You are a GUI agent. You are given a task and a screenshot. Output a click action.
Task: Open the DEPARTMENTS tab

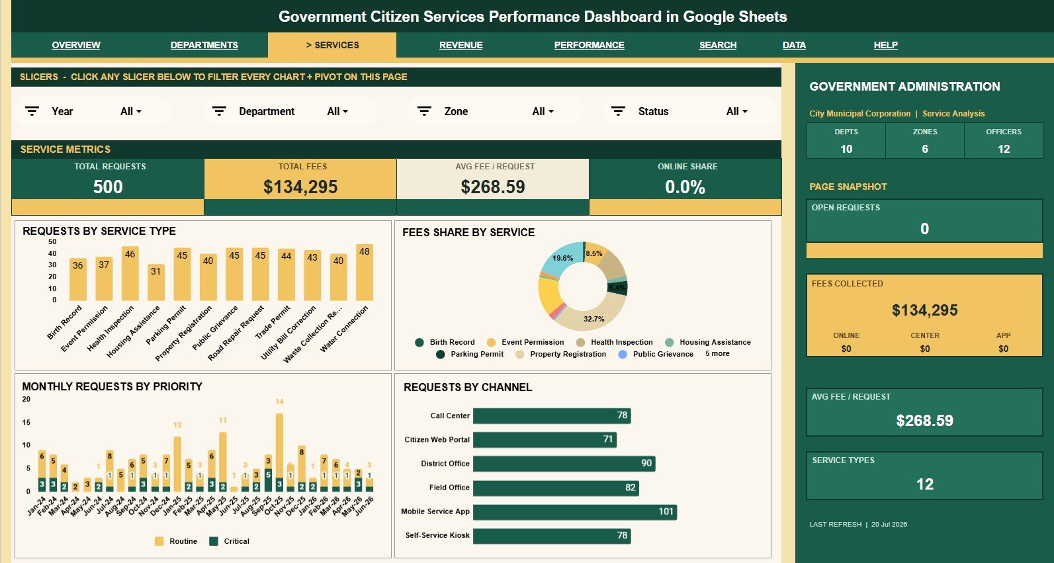pyautogui.click(x=204, y=45)
